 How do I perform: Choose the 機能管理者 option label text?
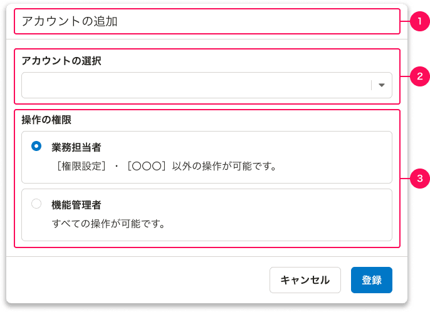(76, 204)
